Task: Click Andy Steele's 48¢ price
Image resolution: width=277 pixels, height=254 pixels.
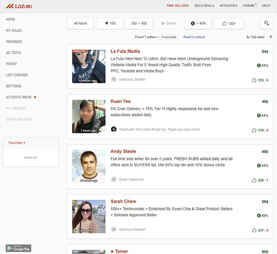Action: 265,152
